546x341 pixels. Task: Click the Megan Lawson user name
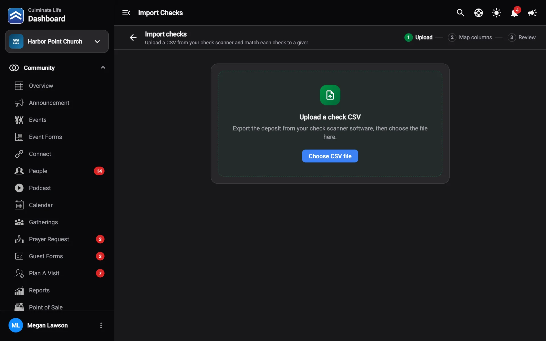click(47, 325)
